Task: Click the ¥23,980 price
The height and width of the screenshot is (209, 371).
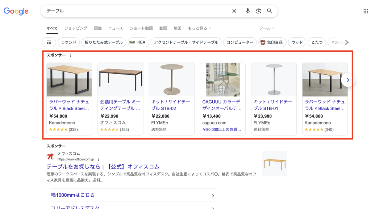Action: click(263, 116)
